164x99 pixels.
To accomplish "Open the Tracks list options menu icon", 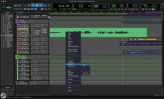I will [14, 12].
